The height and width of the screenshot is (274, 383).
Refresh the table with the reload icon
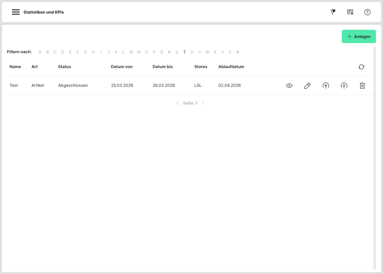point(361,67)
